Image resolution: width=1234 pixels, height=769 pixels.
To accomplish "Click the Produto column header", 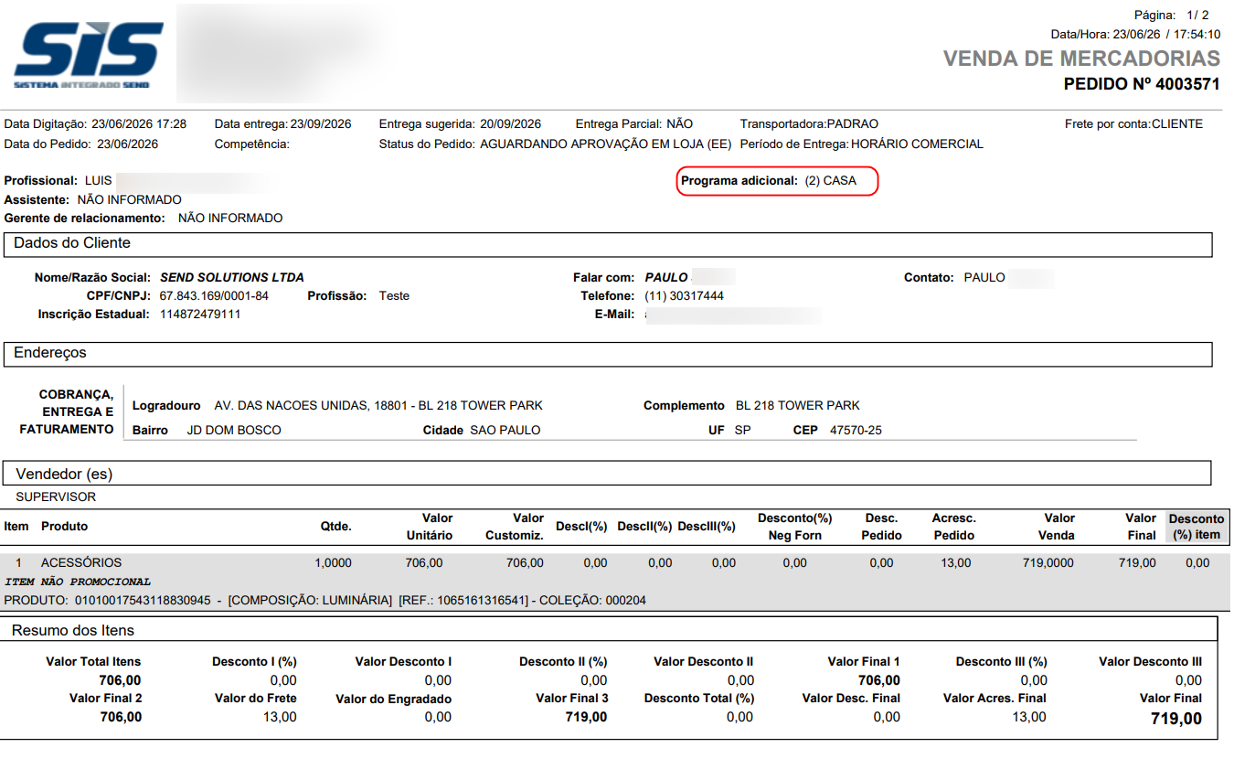I will 64,527.
